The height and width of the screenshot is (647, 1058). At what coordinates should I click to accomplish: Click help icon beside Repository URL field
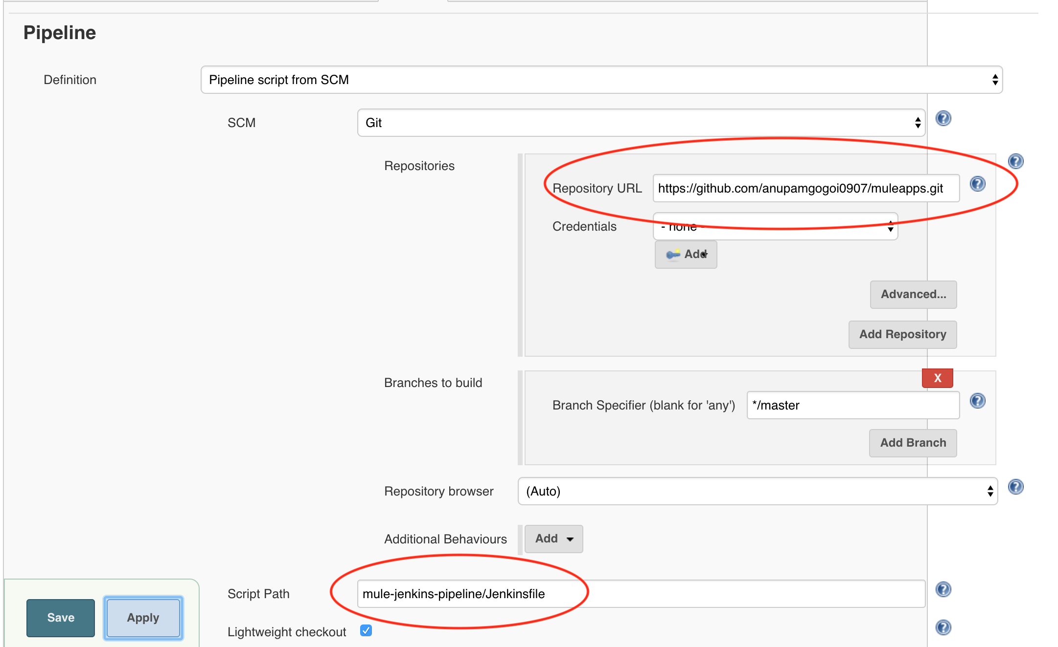(977, 184)
